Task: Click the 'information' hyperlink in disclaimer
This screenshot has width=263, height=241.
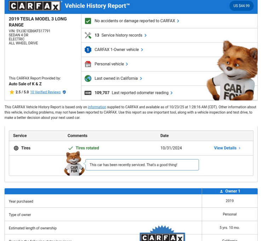Action: coord(97,107)
